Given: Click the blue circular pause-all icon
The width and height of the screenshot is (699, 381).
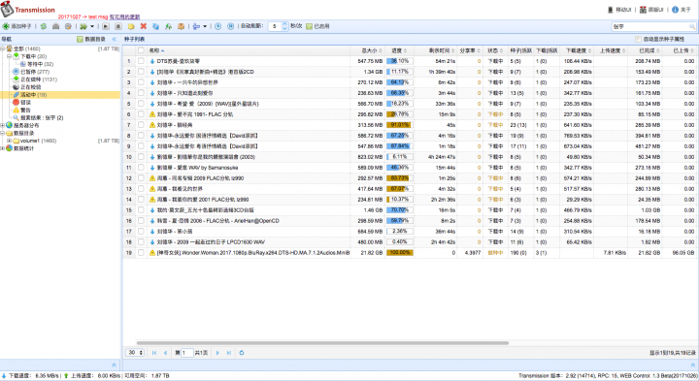Looking at the screenshot, I should pyautogui.click(x=230, y=26).
